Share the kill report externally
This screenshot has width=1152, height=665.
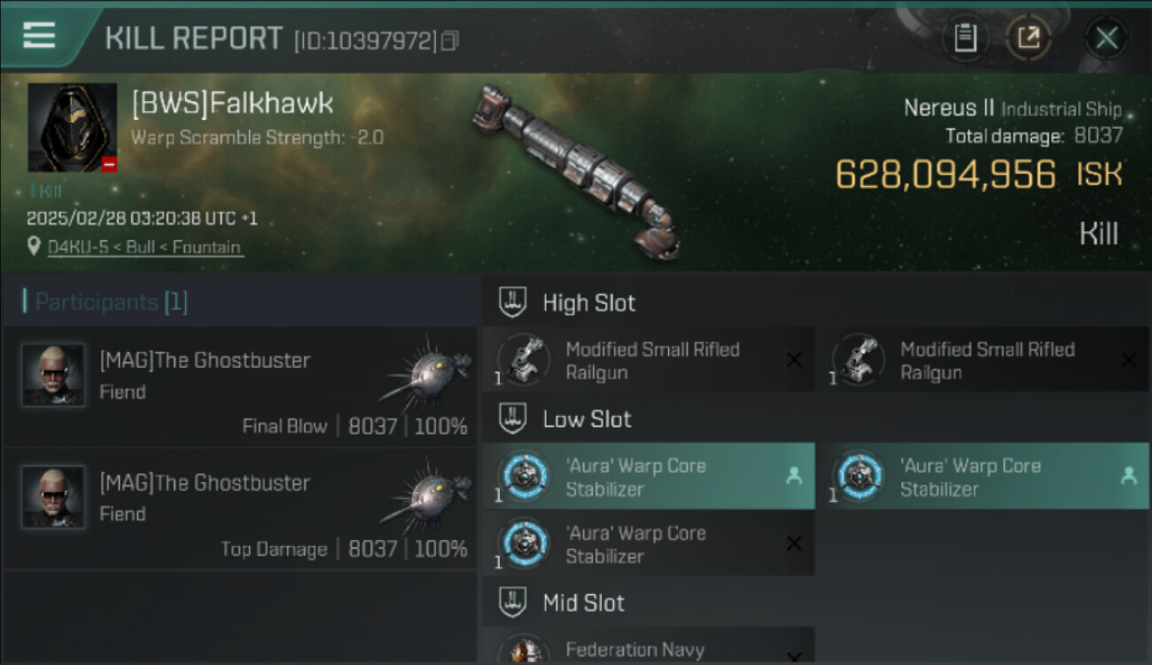pos(1029,38)
